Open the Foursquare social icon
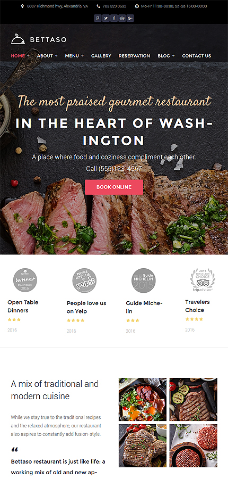This screenshot has width=228, height=479. coord(98,18)
